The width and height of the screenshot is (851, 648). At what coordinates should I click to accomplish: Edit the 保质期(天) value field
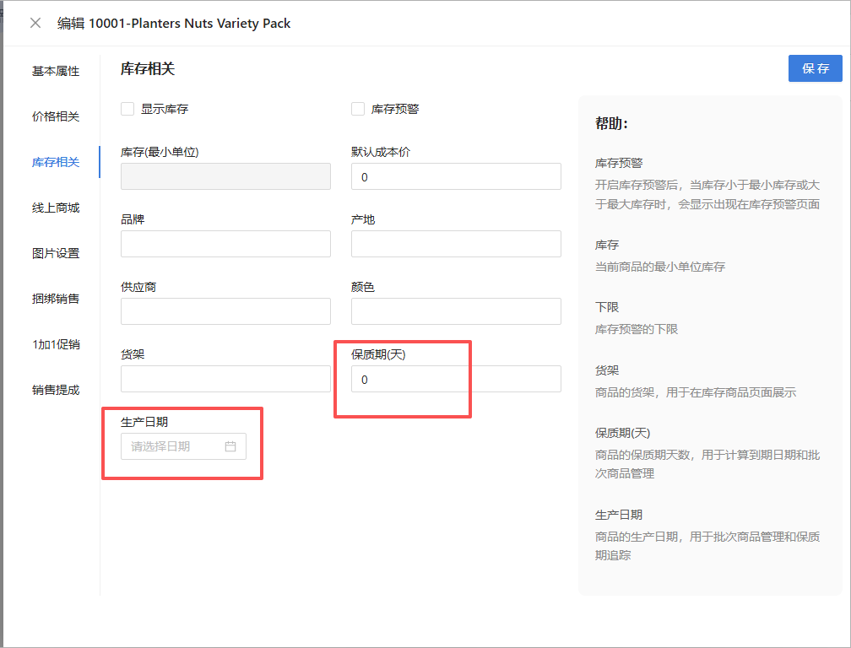pyautogui.click(x=456, y=379)
